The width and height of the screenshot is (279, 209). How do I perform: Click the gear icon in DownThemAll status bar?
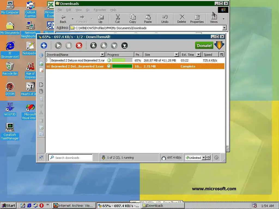(216, 158)
